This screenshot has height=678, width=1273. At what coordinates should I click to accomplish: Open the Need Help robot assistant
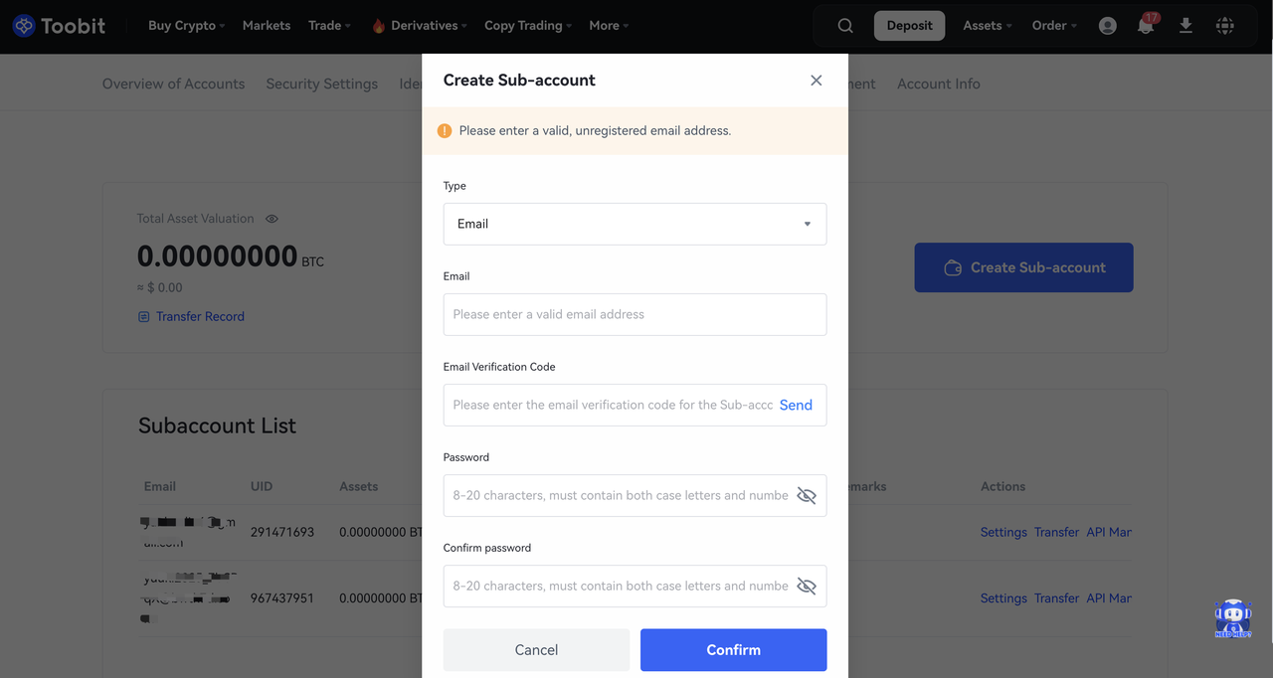click(x=1233, y=618)
